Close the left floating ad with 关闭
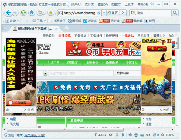This screenshot has height=140, width=181. tap(29, 110)
